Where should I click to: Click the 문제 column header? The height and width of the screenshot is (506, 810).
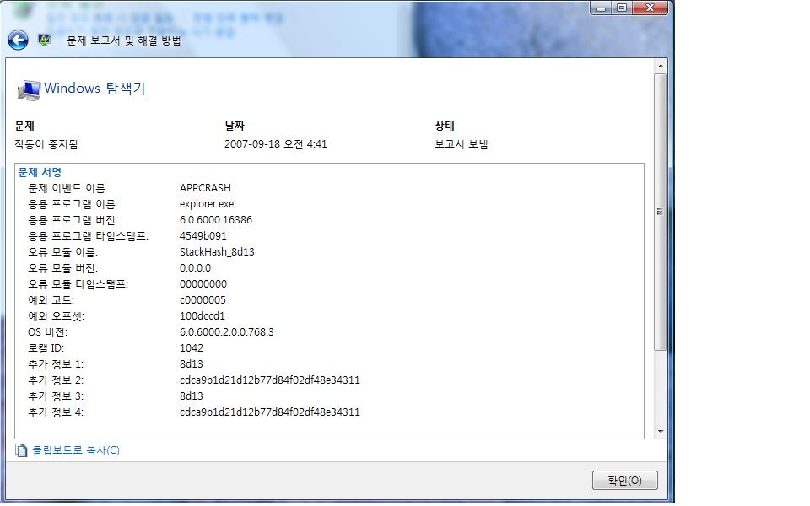coord(24,126)
